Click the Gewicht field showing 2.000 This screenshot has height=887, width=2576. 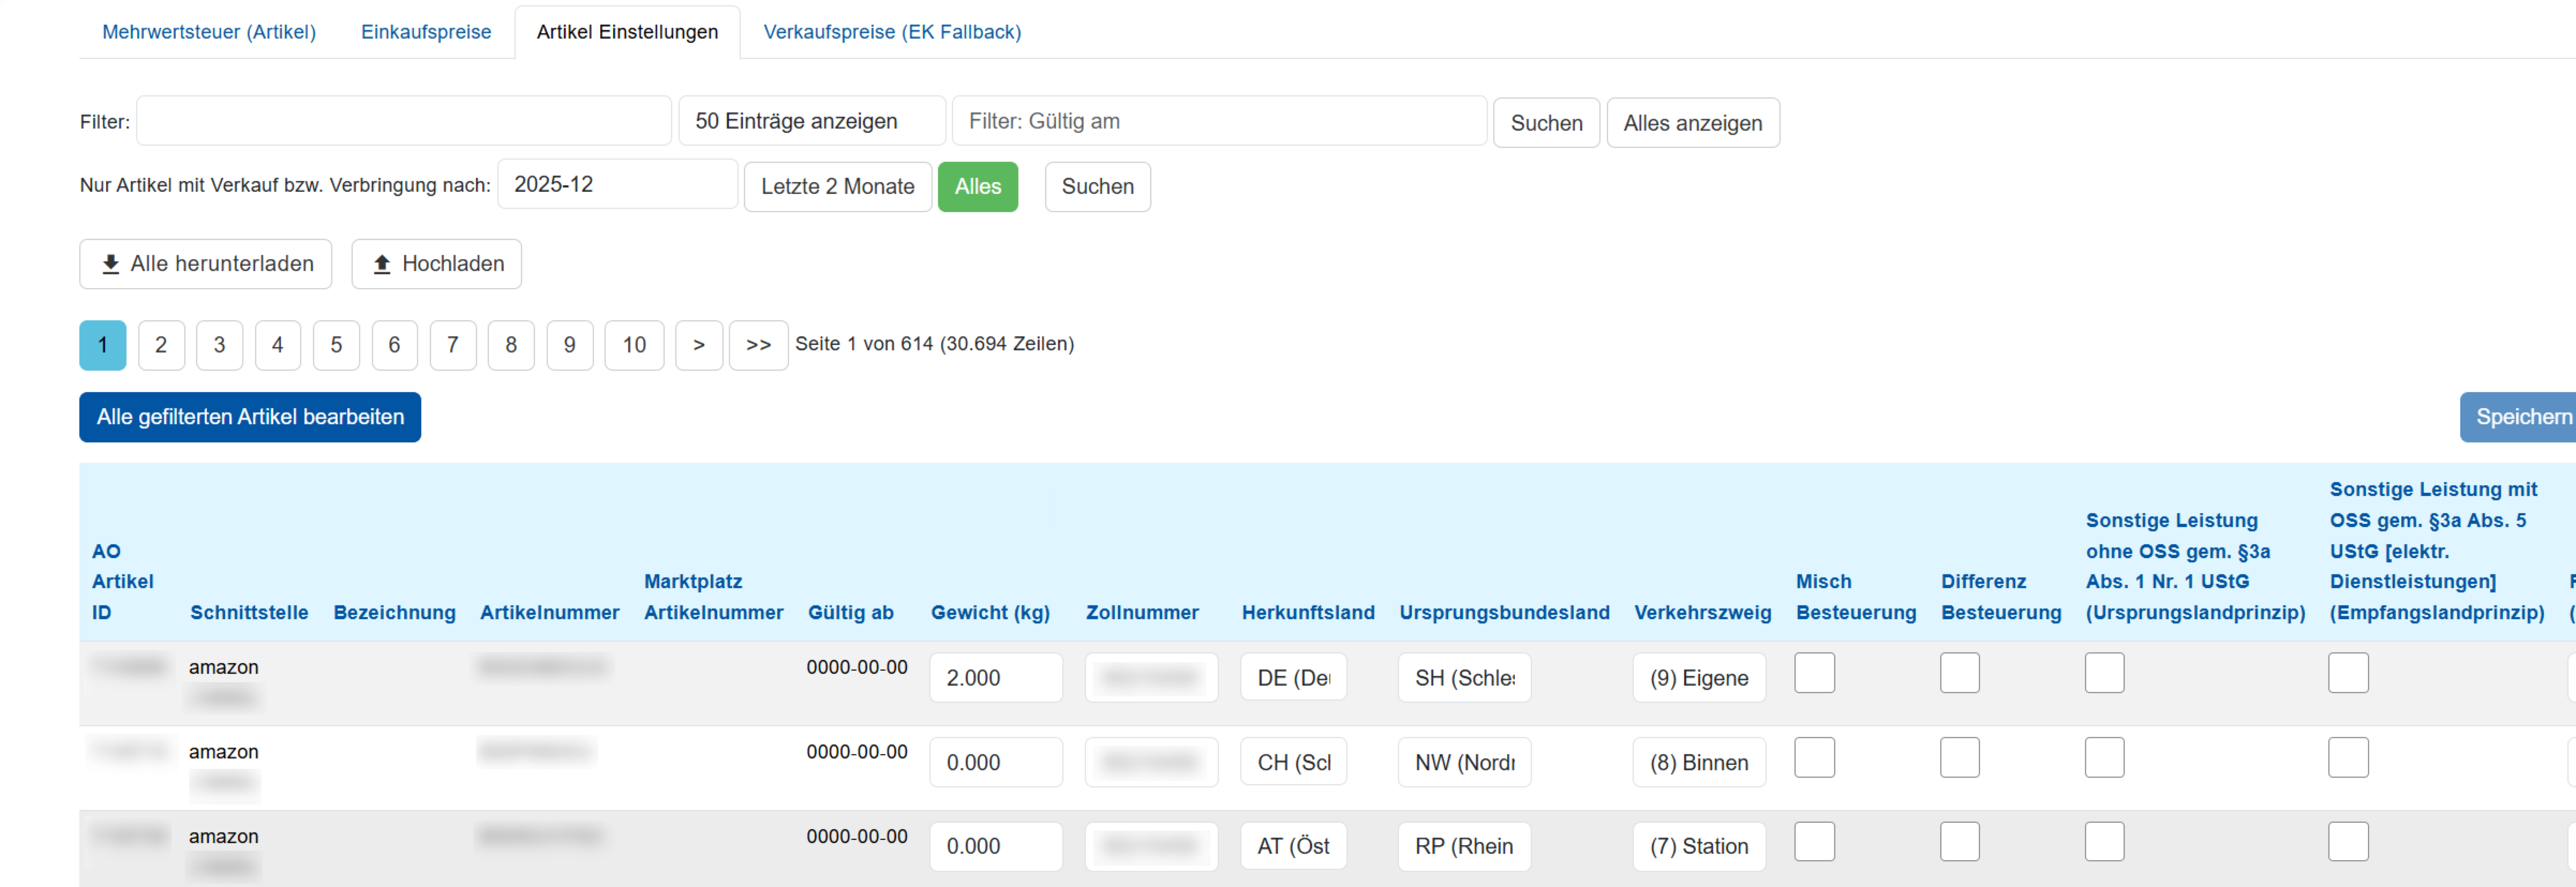(995, 677)
